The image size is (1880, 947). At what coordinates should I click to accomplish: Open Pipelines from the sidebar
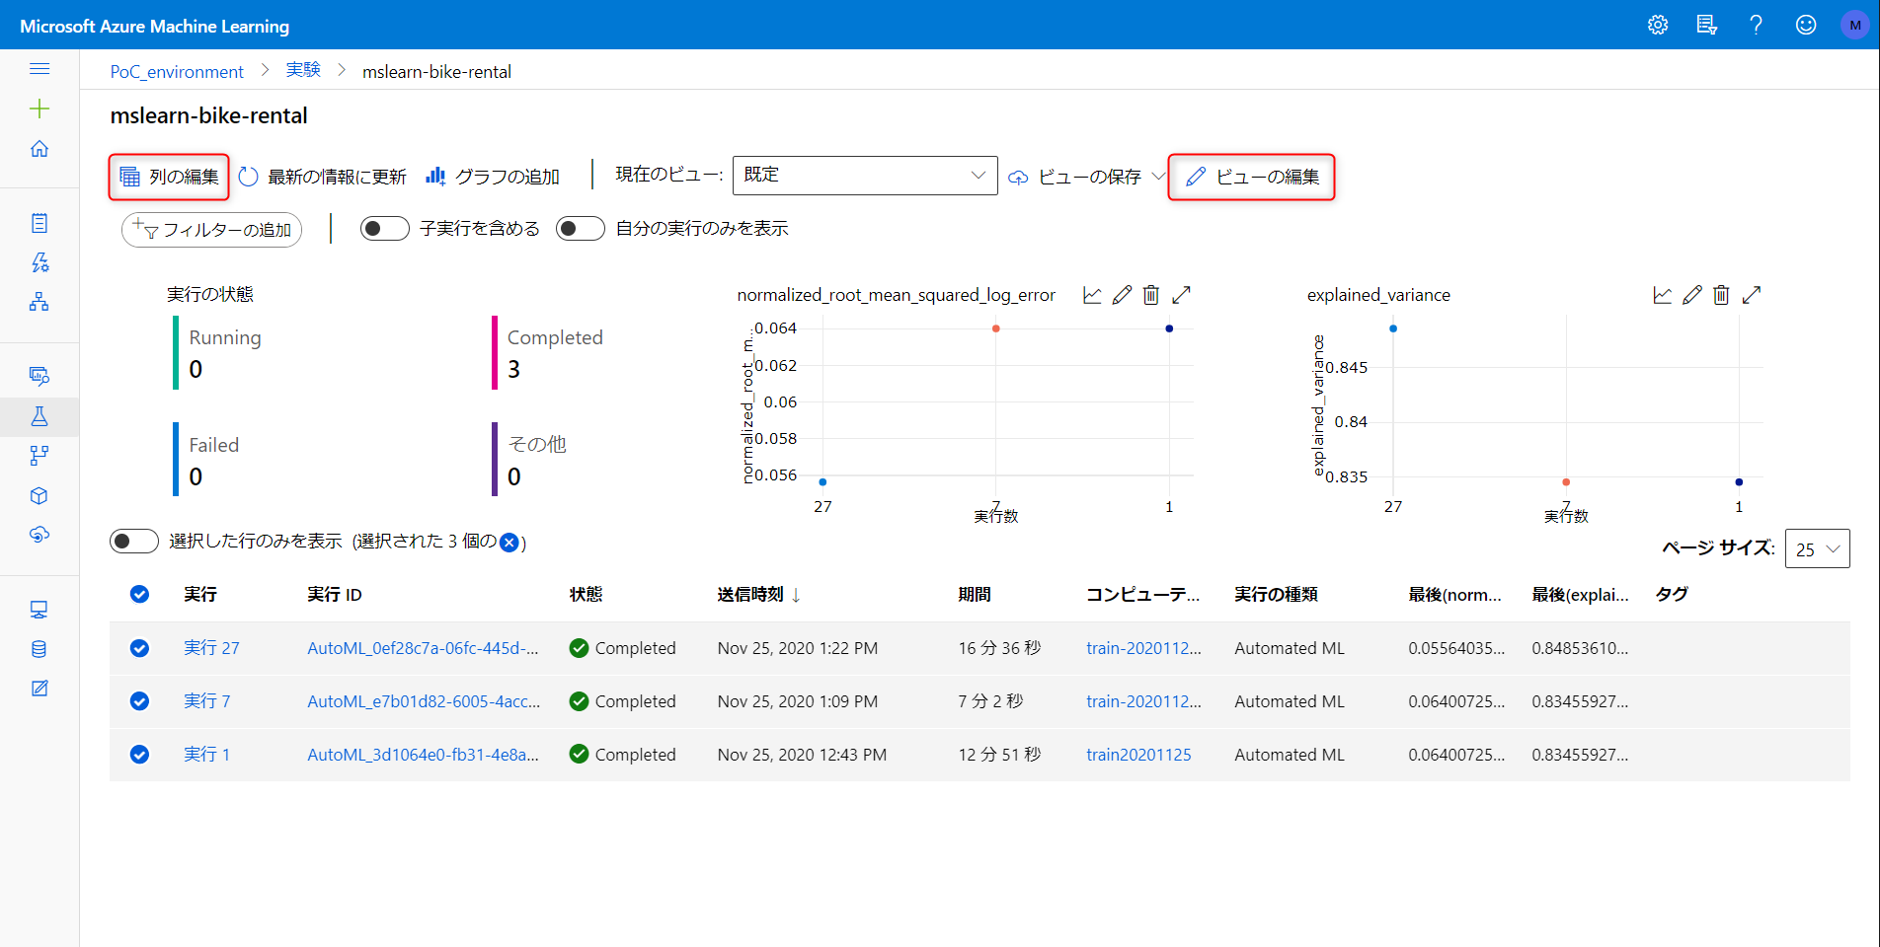(x=39, y=456)
